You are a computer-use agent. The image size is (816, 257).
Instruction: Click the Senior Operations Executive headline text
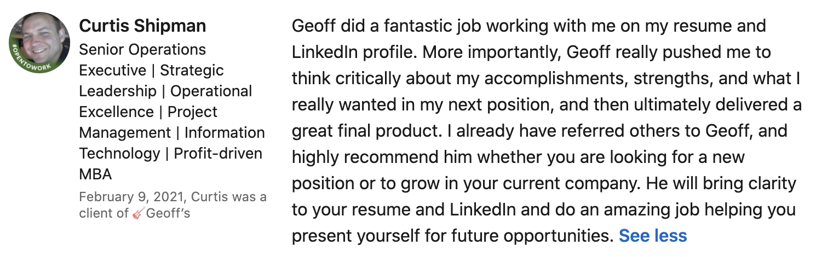coord(142,60)
